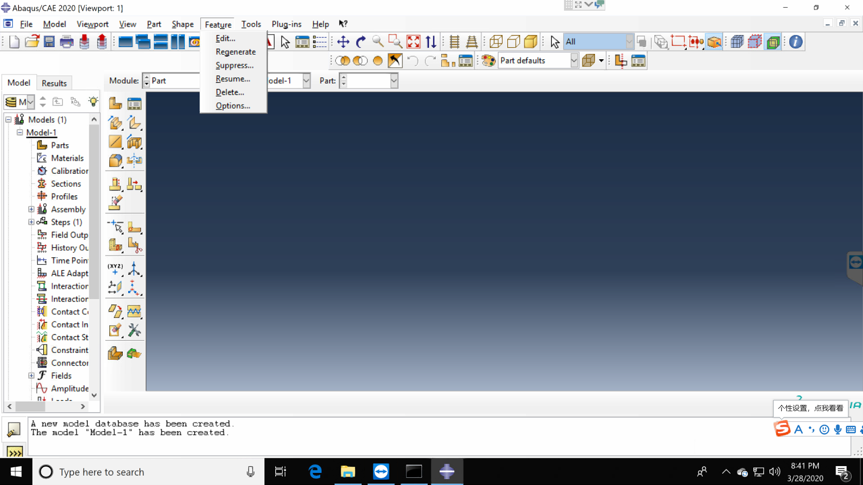Open the Model-1 dropdown arrow
863x485 pixels.
(306, 81)
